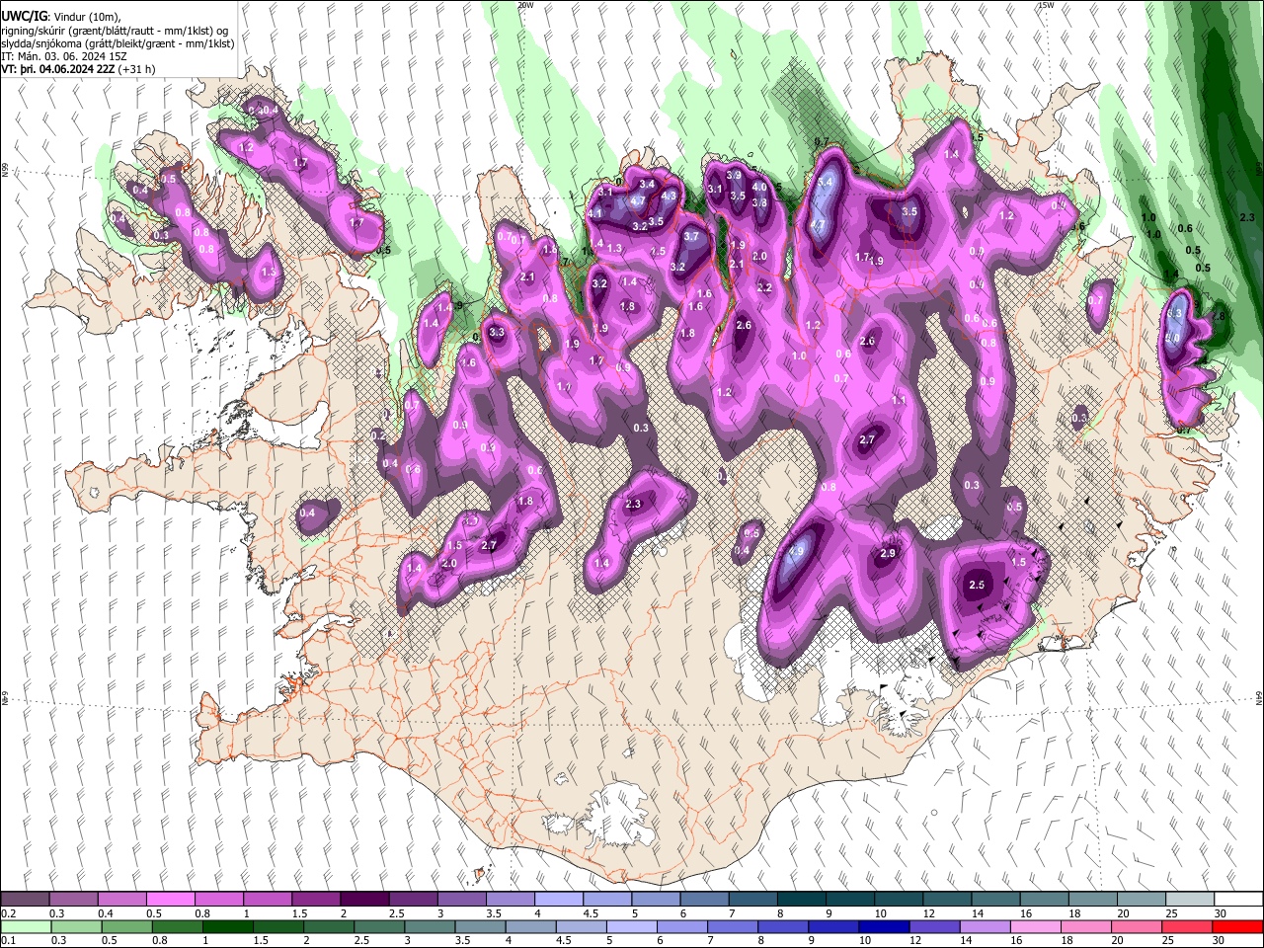
Task: Click the 'slydda/snjókoma' header line
Action: click(118, 43)
